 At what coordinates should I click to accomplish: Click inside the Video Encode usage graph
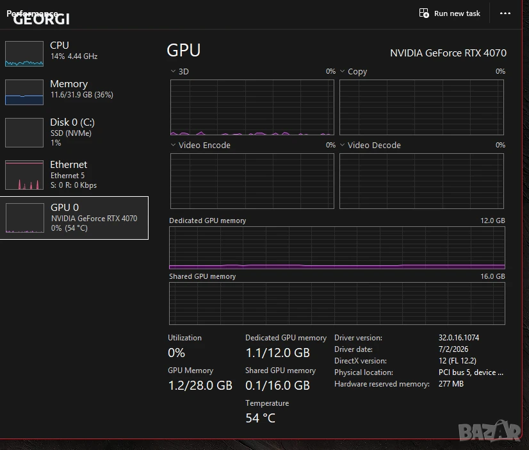pos(252,181)
